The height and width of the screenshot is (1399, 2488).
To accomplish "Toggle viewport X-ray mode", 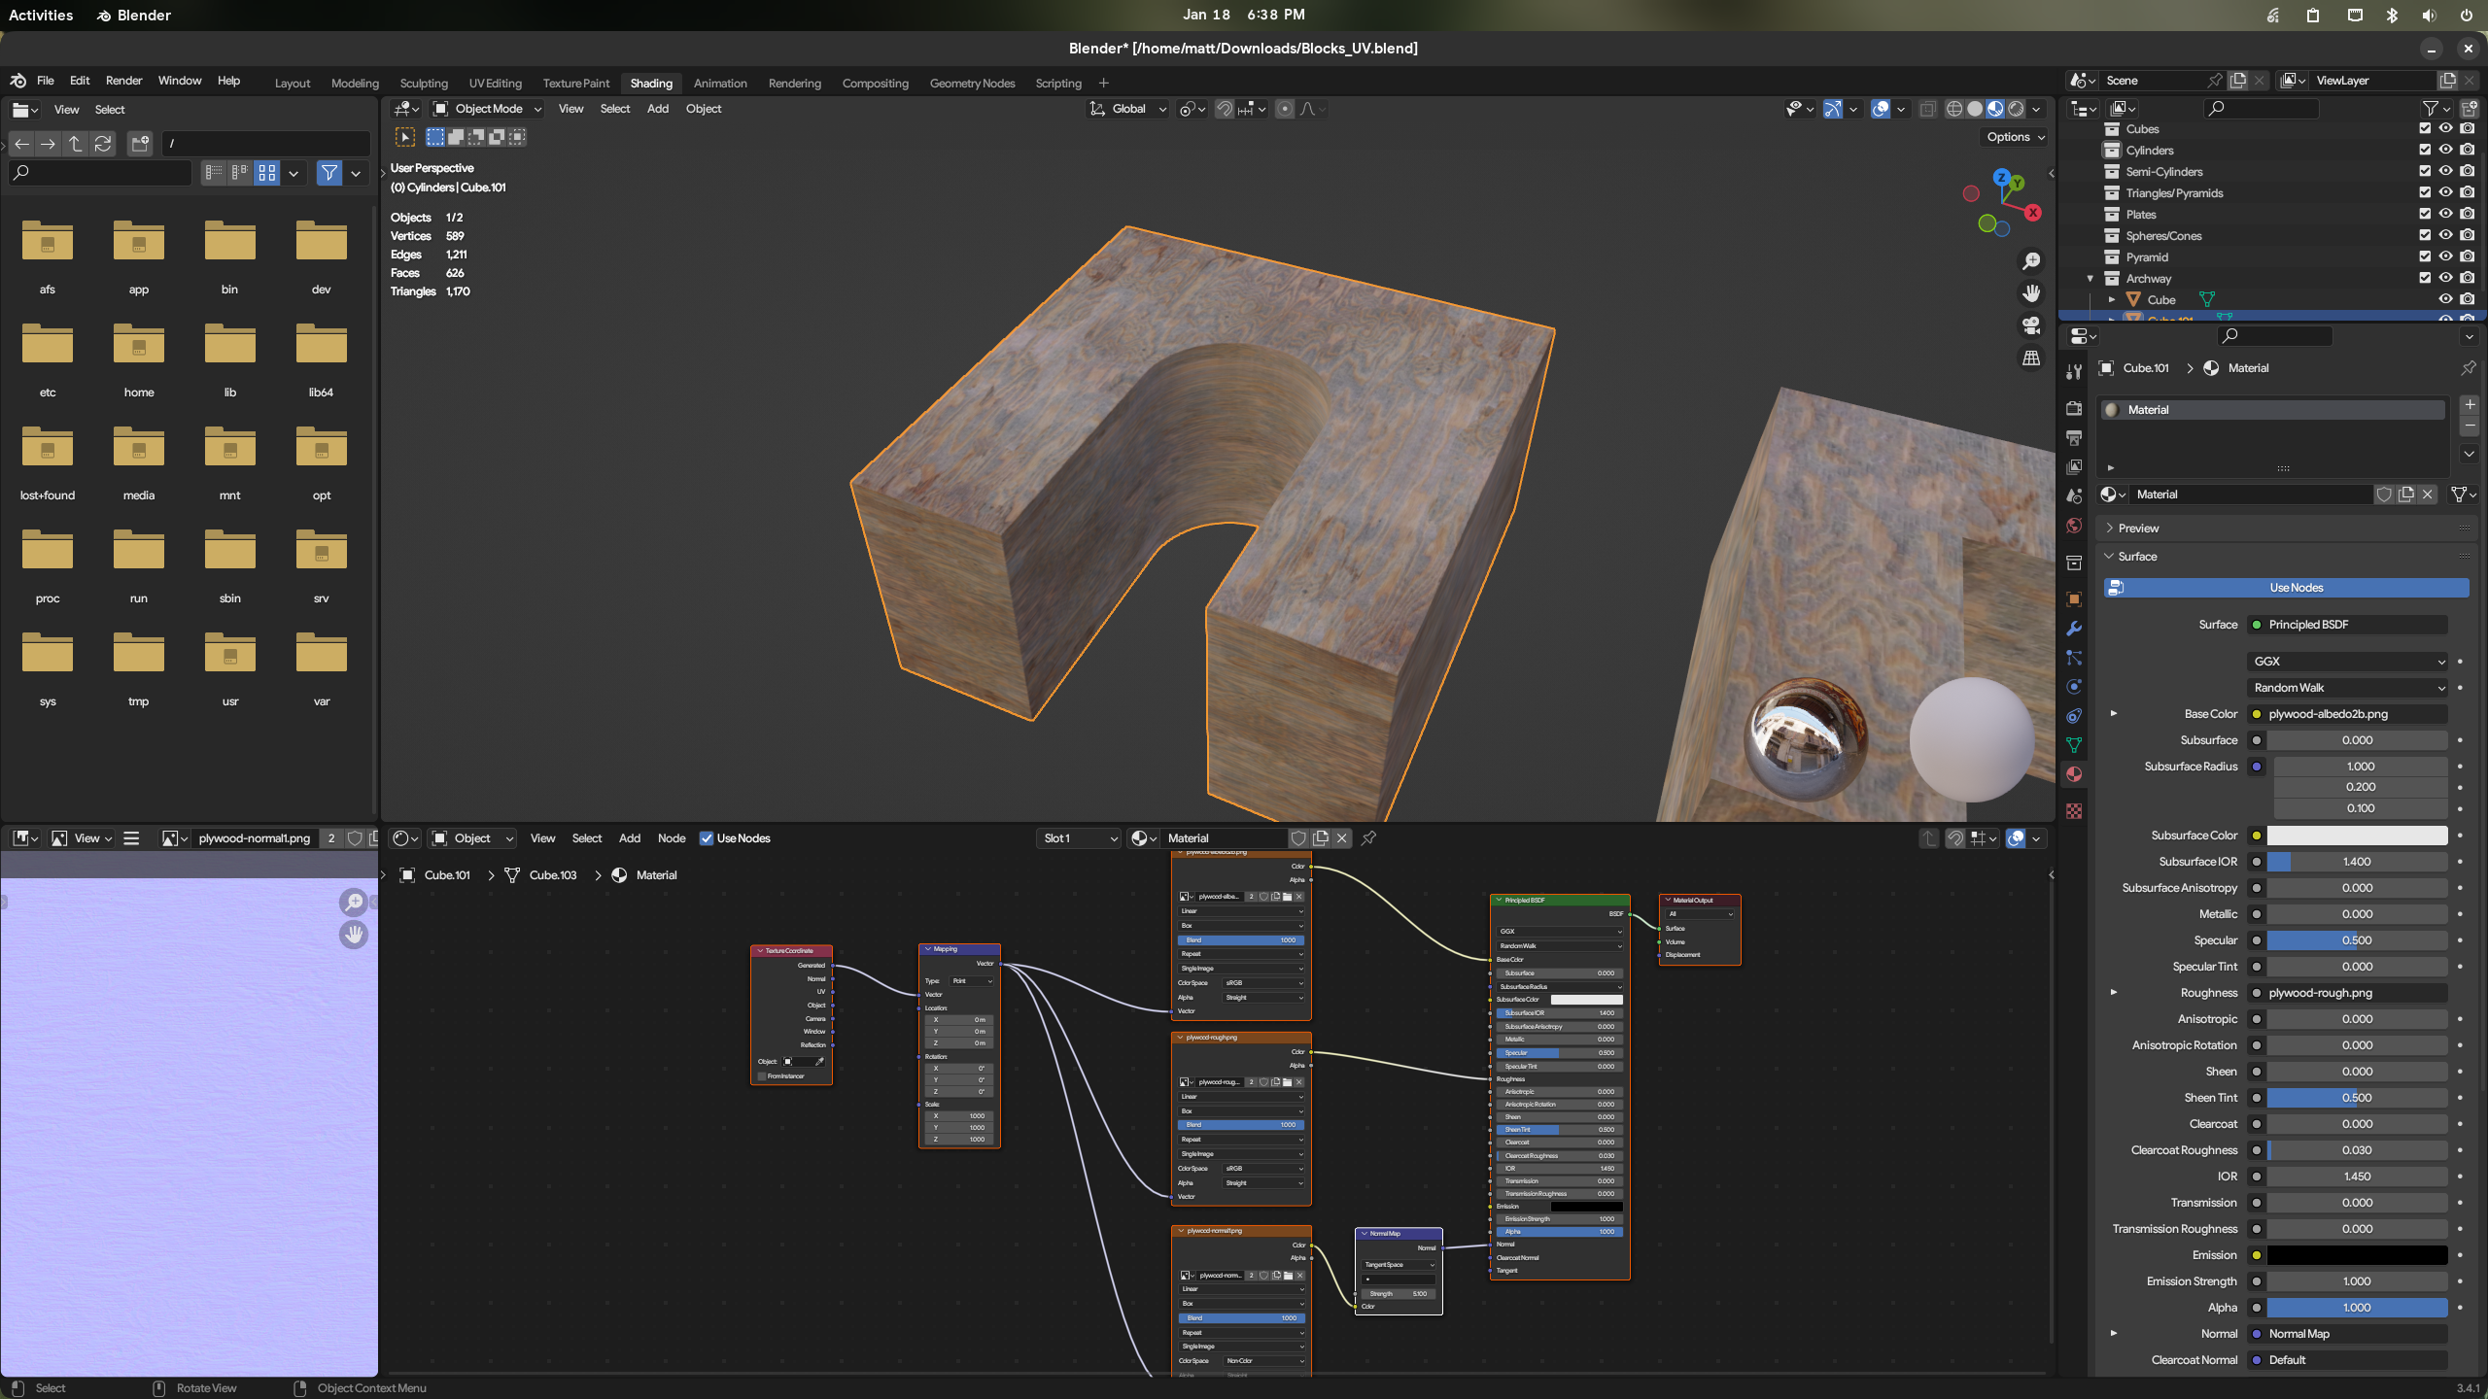I will click(1927, 109).
